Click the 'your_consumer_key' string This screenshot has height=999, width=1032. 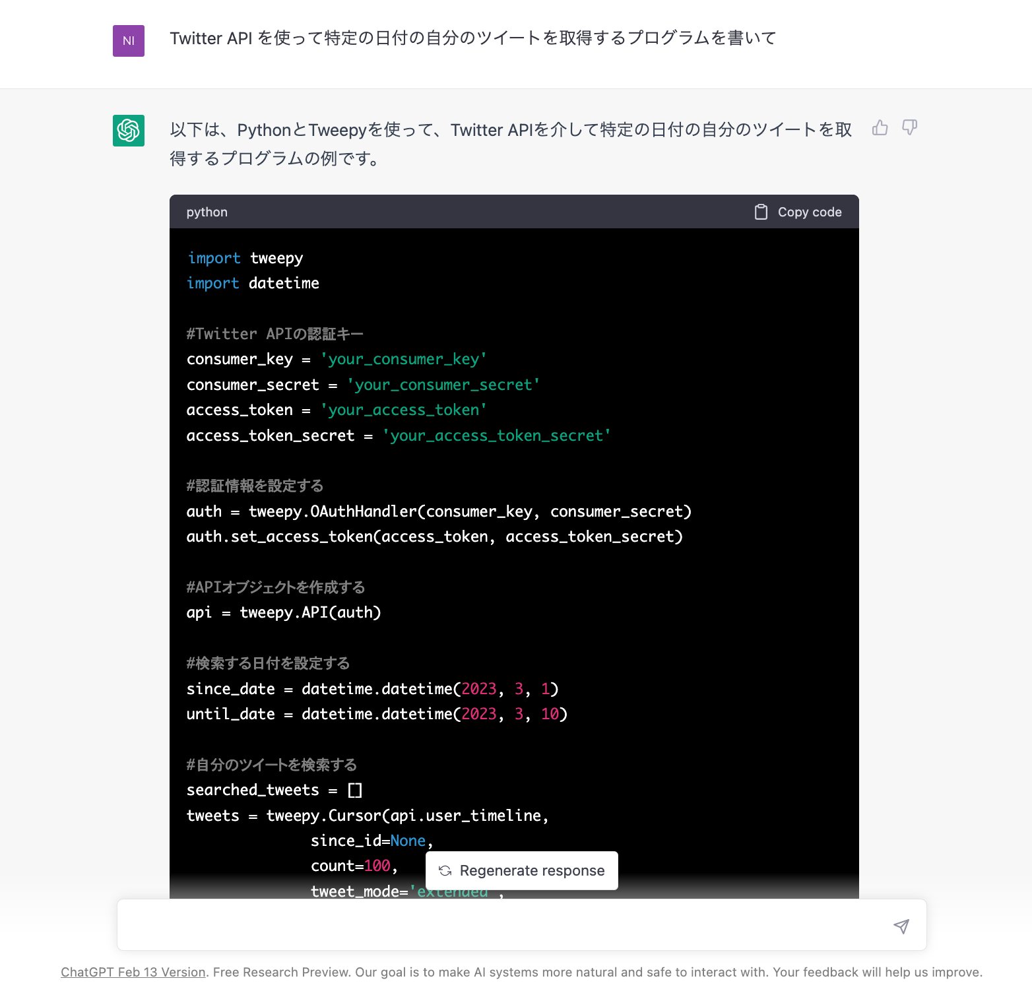tap(403, 359)
